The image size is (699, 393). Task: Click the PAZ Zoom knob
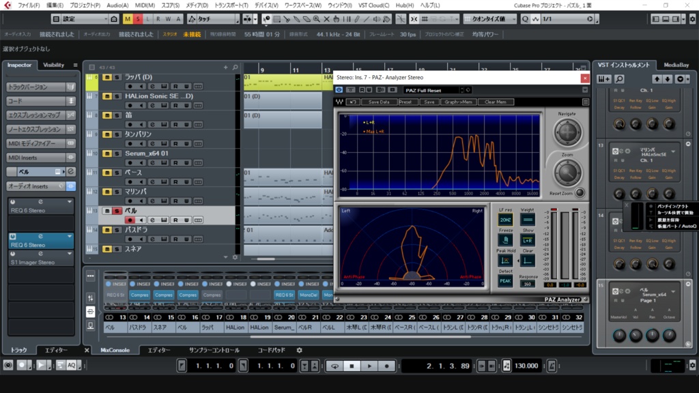(x=567, y=173)
